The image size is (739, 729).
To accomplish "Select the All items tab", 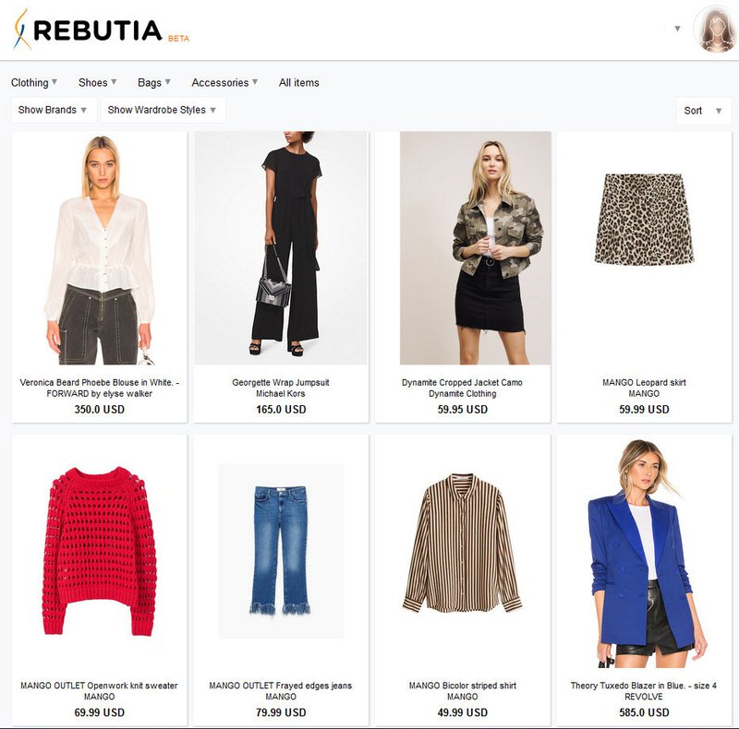I will (x=298, y=82).
